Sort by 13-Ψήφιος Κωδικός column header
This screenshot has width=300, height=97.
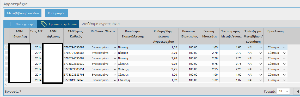coord(75,36)
